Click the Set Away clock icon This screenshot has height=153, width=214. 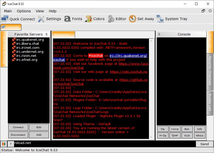[x=132, y=19]
